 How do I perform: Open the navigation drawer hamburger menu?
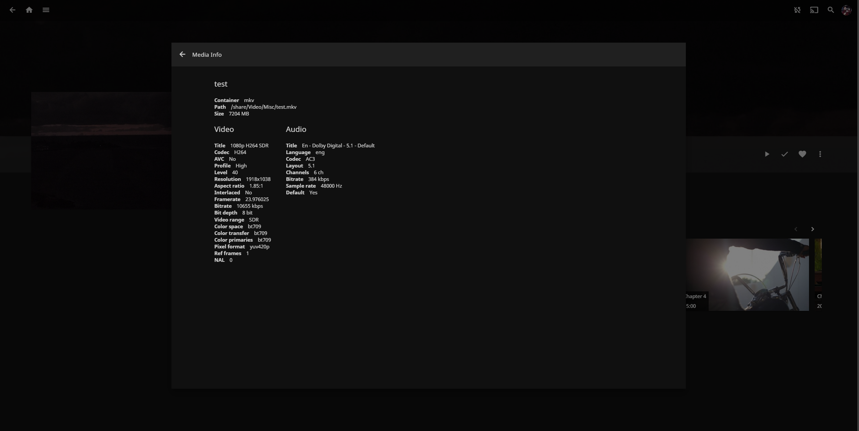coord(46,10)
